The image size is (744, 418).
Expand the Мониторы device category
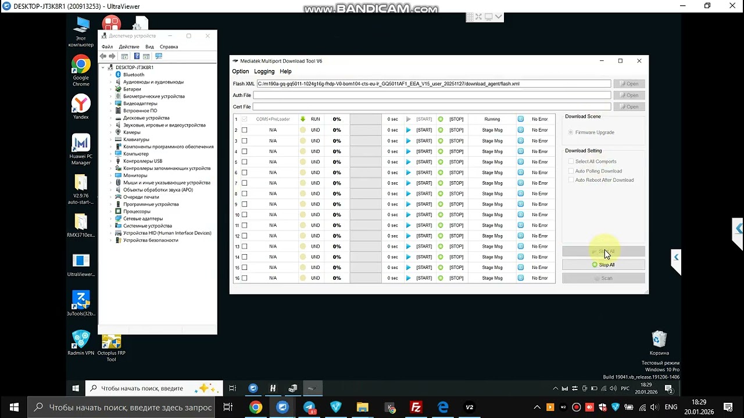110,175
